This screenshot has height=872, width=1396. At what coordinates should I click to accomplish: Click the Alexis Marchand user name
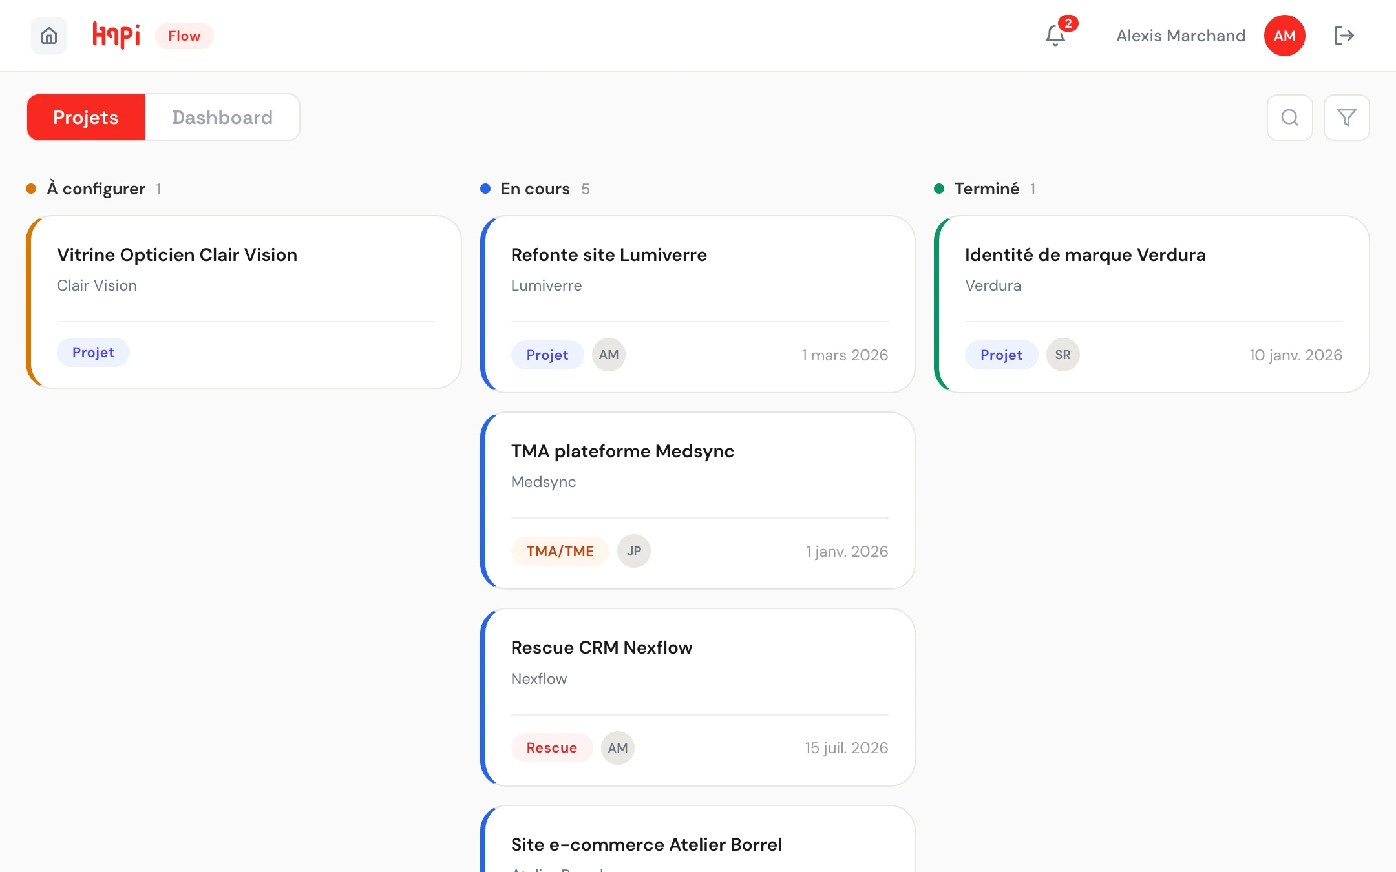pyautogui.click(x=1181, y=36)
